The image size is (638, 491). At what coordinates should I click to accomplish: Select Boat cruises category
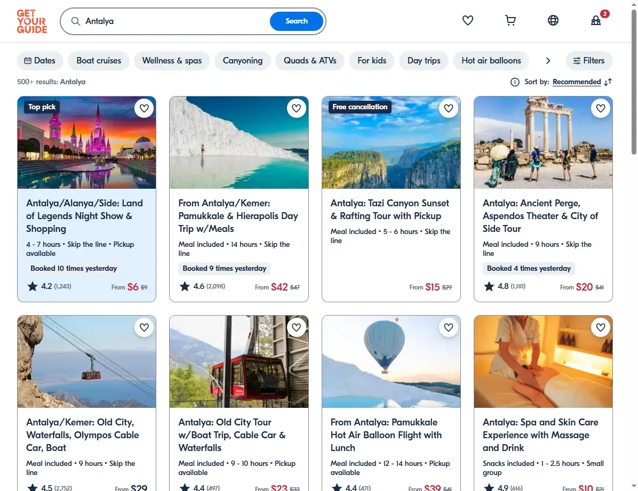click(99, 61)
